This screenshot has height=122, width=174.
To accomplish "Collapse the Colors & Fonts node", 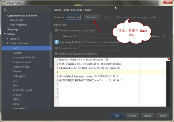I will pos(7,43).
